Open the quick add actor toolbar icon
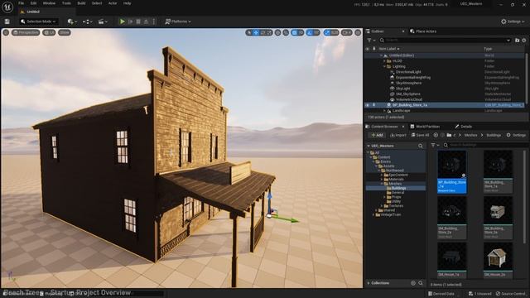 [x=72, y=22]
